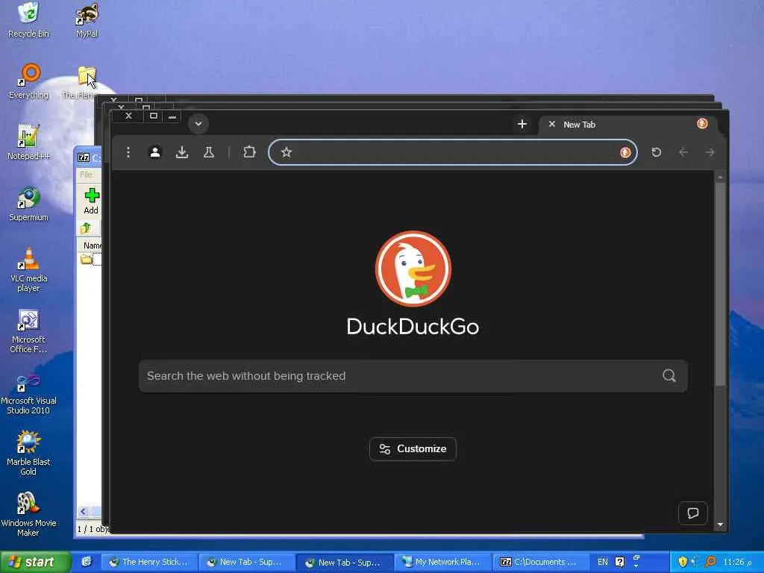
Task: Click DuckDuckGo icon on tab strip right
Action: click(x=702, y=124)
